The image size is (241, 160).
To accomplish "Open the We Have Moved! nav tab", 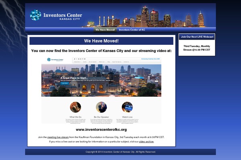I will [105, 30].
